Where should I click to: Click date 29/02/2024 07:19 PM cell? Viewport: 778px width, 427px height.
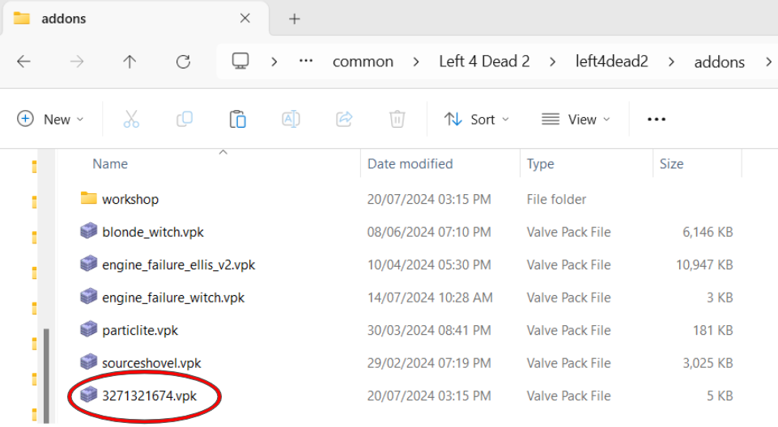pyautogui.click(x=429, y=362)
